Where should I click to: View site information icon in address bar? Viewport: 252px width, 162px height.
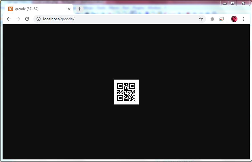pos(39,19)
